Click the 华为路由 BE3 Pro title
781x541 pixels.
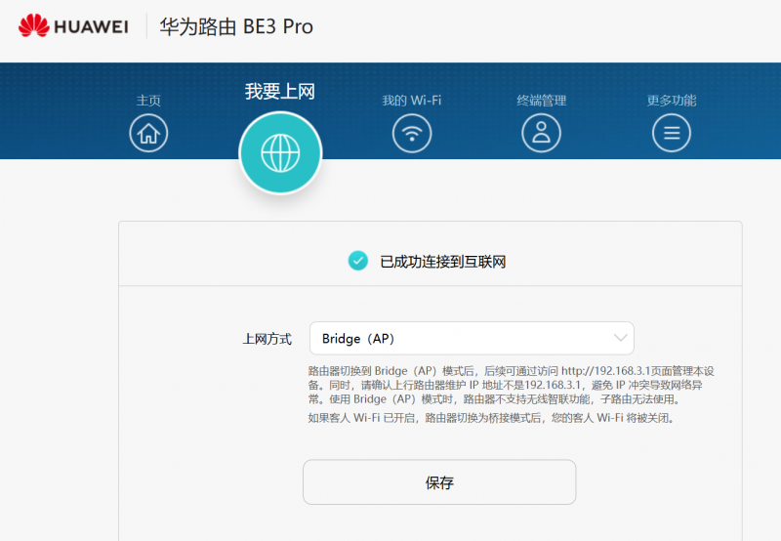tap(236, 26)
